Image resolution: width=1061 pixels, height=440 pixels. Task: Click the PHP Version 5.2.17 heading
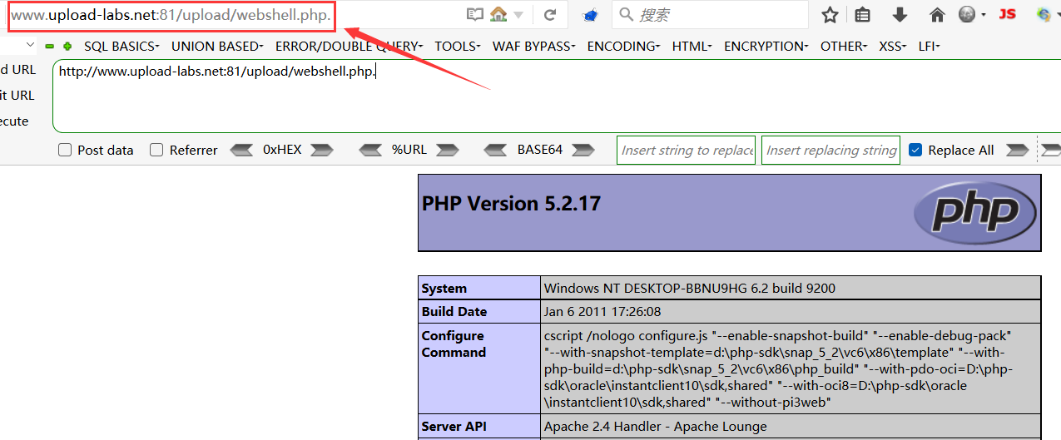[x=511, y=204]
